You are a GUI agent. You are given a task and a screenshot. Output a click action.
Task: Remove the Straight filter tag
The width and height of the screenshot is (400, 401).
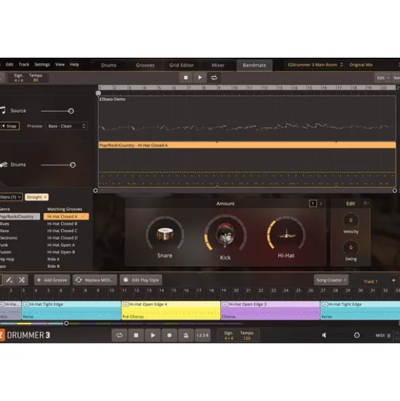45,197
